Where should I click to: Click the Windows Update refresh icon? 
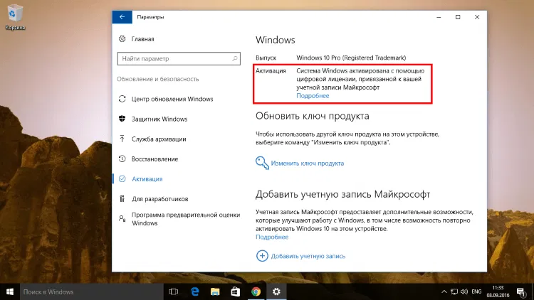tap(122, 99)
